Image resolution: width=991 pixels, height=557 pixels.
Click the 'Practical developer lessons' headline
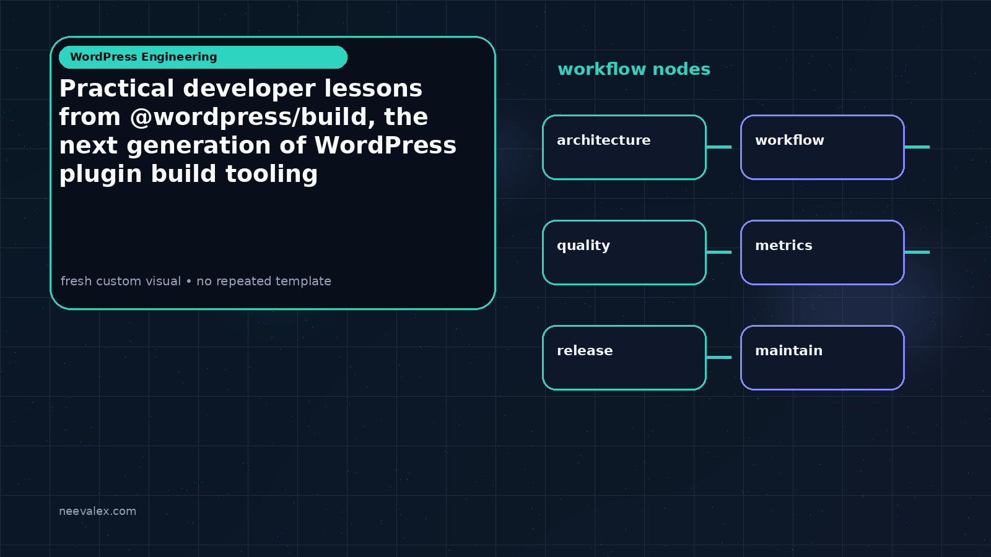tap(258, 131)
